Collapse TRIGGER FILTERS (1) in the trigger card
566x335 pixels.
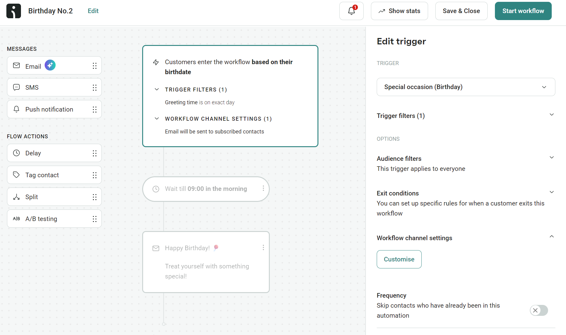(x=157, y=89)
